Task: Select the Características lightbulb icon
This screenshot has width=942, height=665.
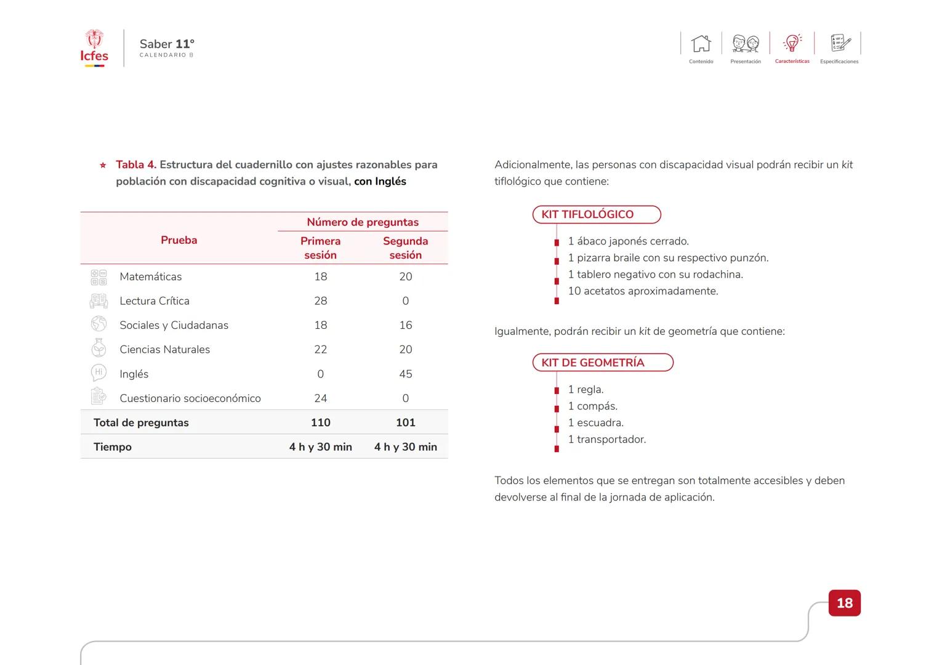Action: click(x=792, y=43)
